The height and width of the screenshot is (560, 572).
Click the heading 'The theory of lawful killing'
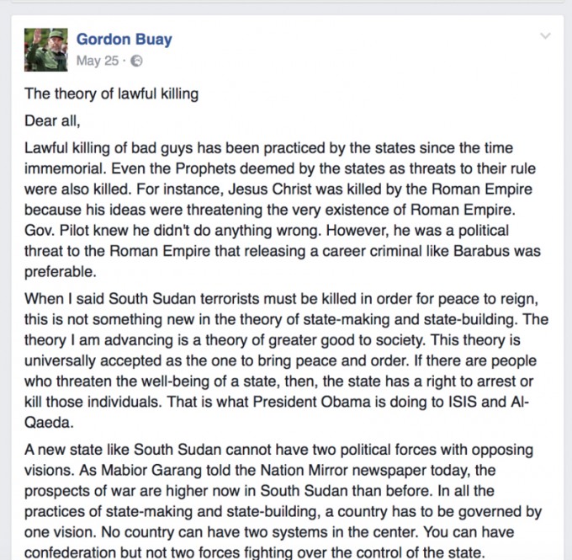(x=112, y=93)
